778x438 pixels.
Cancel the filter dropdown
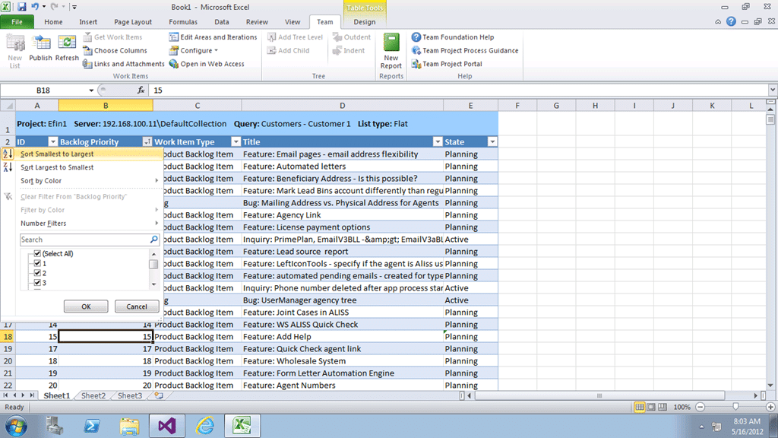click(137, 307)
